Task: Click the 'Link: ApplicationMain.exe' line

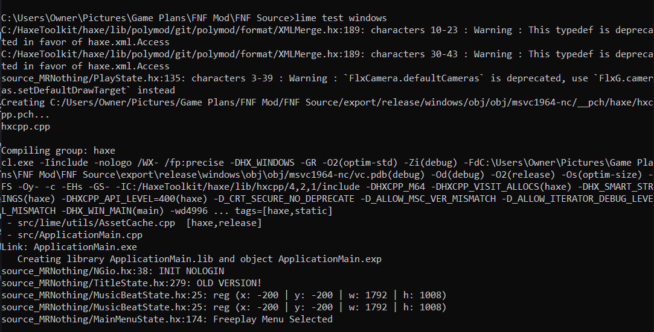Action: click(x=69, y=246)
